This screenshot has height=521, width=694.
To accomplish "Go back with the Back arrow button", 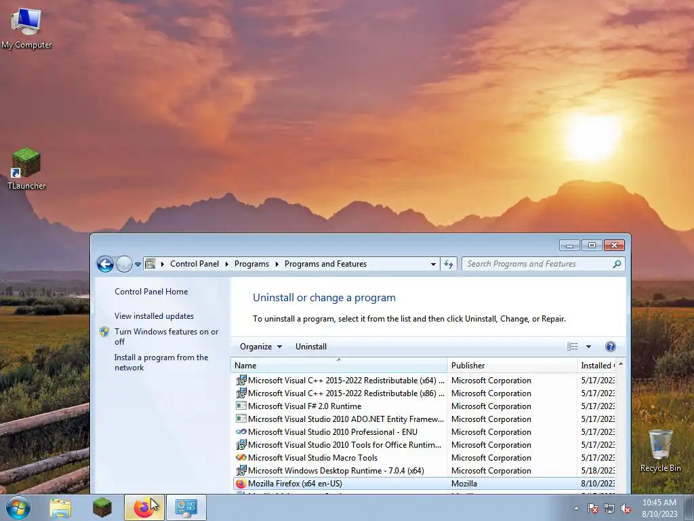I will point(105,264).
